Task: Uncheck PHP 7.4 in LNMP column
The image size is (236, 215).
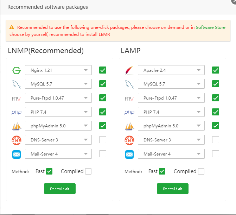Action: pyautogui.click(x=103, y=112)
